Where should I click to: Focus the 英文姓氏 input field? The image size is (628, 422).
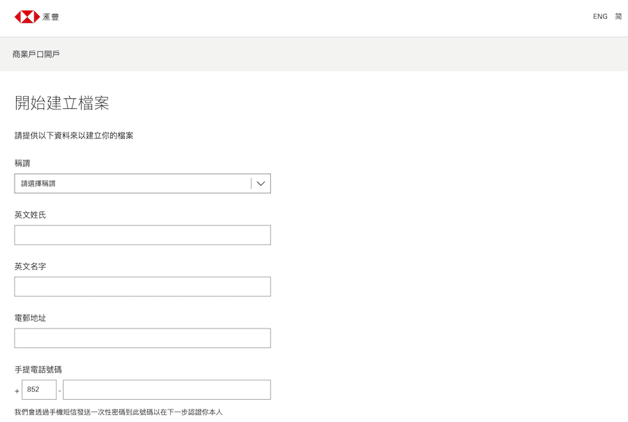click(142, 235)
